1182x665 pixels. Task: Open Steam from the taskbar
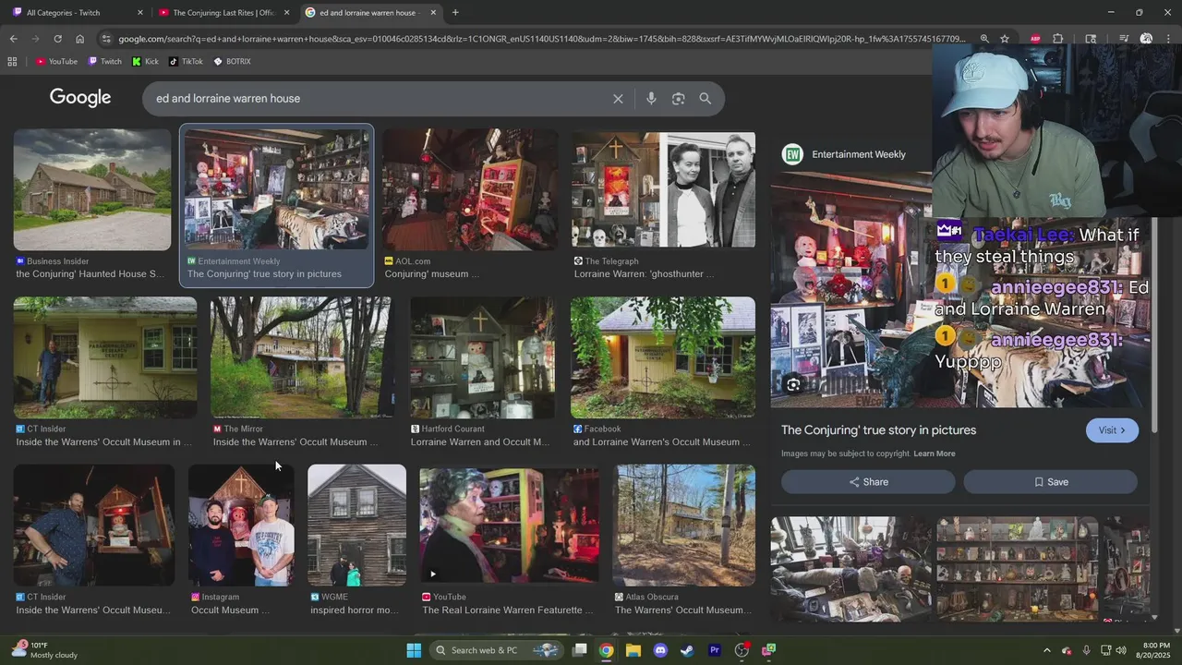[687, 650]
